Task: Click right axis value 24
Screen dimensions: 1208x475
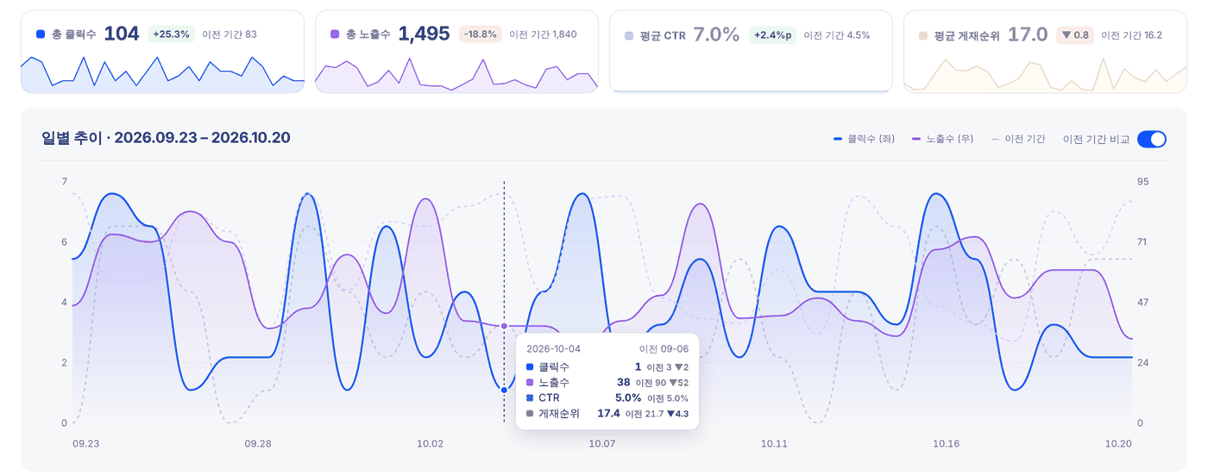Action: coord(1142,363)
